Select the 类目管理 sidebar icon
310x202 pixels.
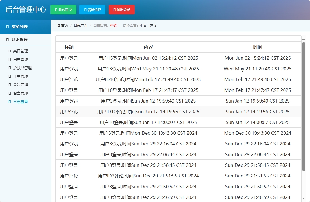pyautogui.click(x=10, y=51)
